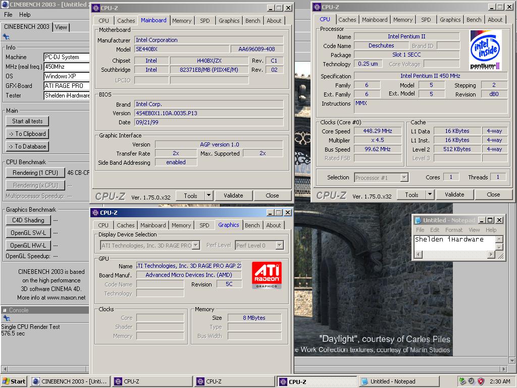The width and height of the screenshot is (517, 388).
Task: Switch to SPD tab in CPU tab CPU-Z window
Action: 426,20
